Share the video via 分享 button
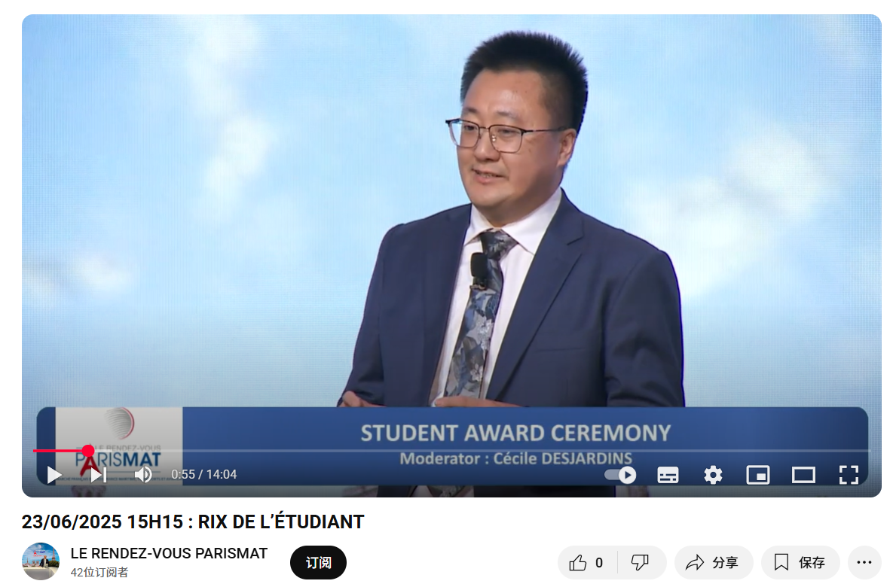 coord(714,563)
